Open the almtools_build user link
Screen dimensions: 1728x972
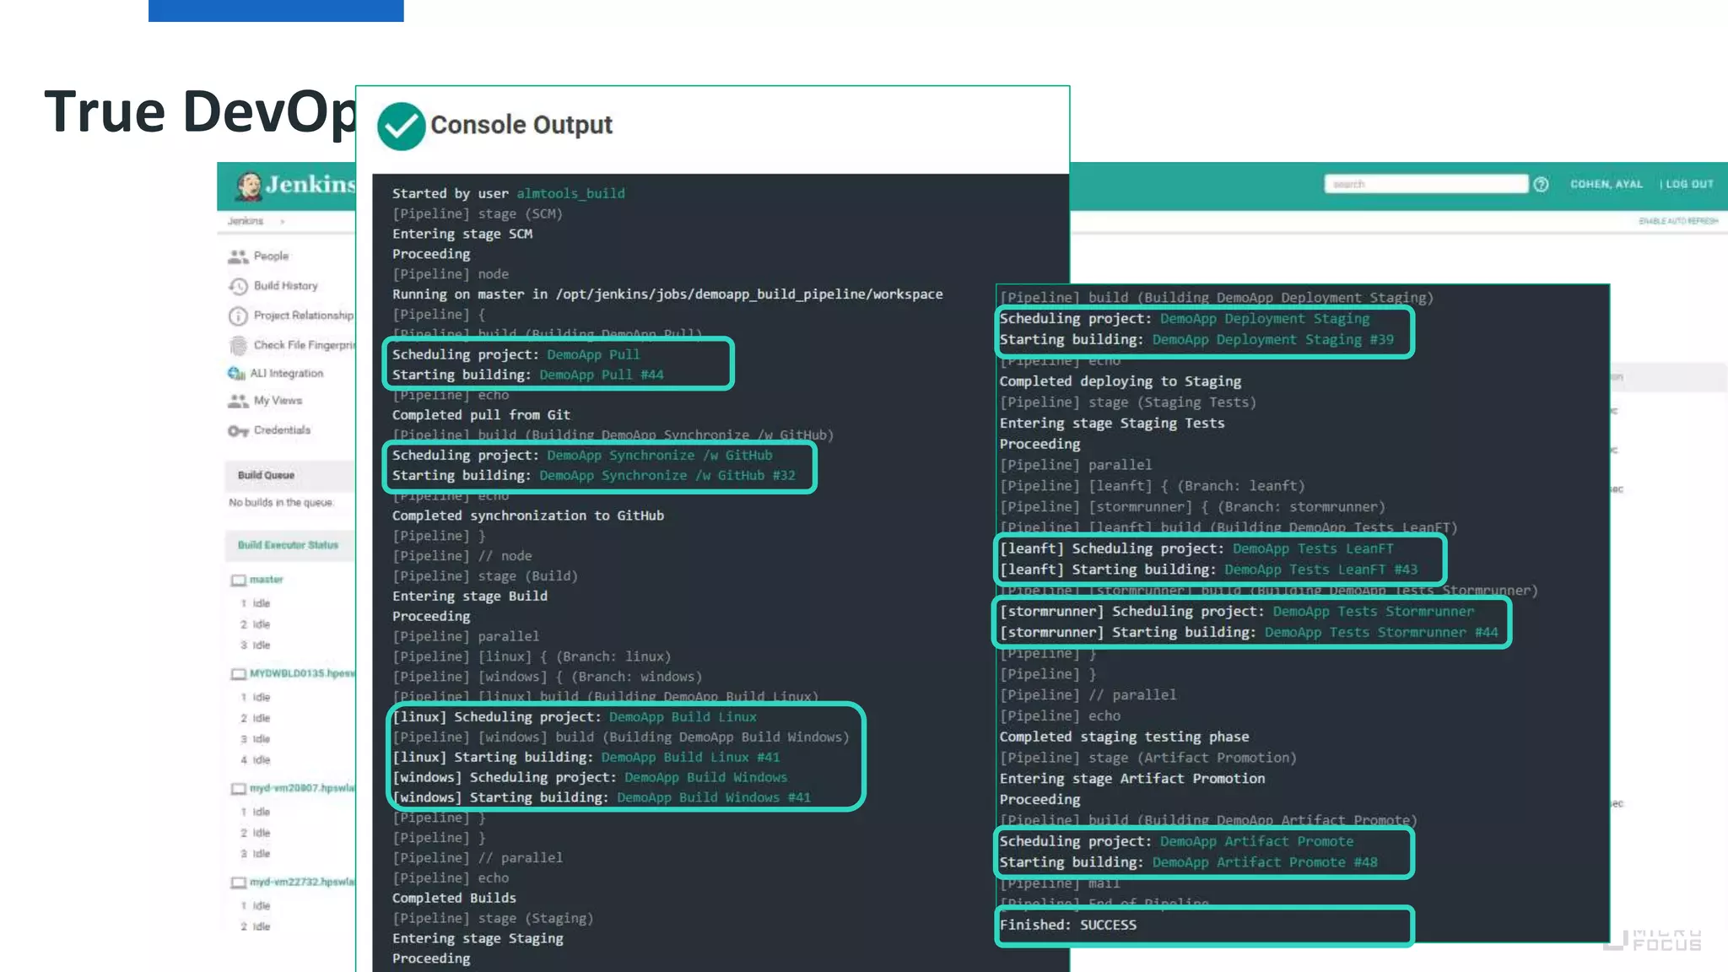click(x=571, y=193)
